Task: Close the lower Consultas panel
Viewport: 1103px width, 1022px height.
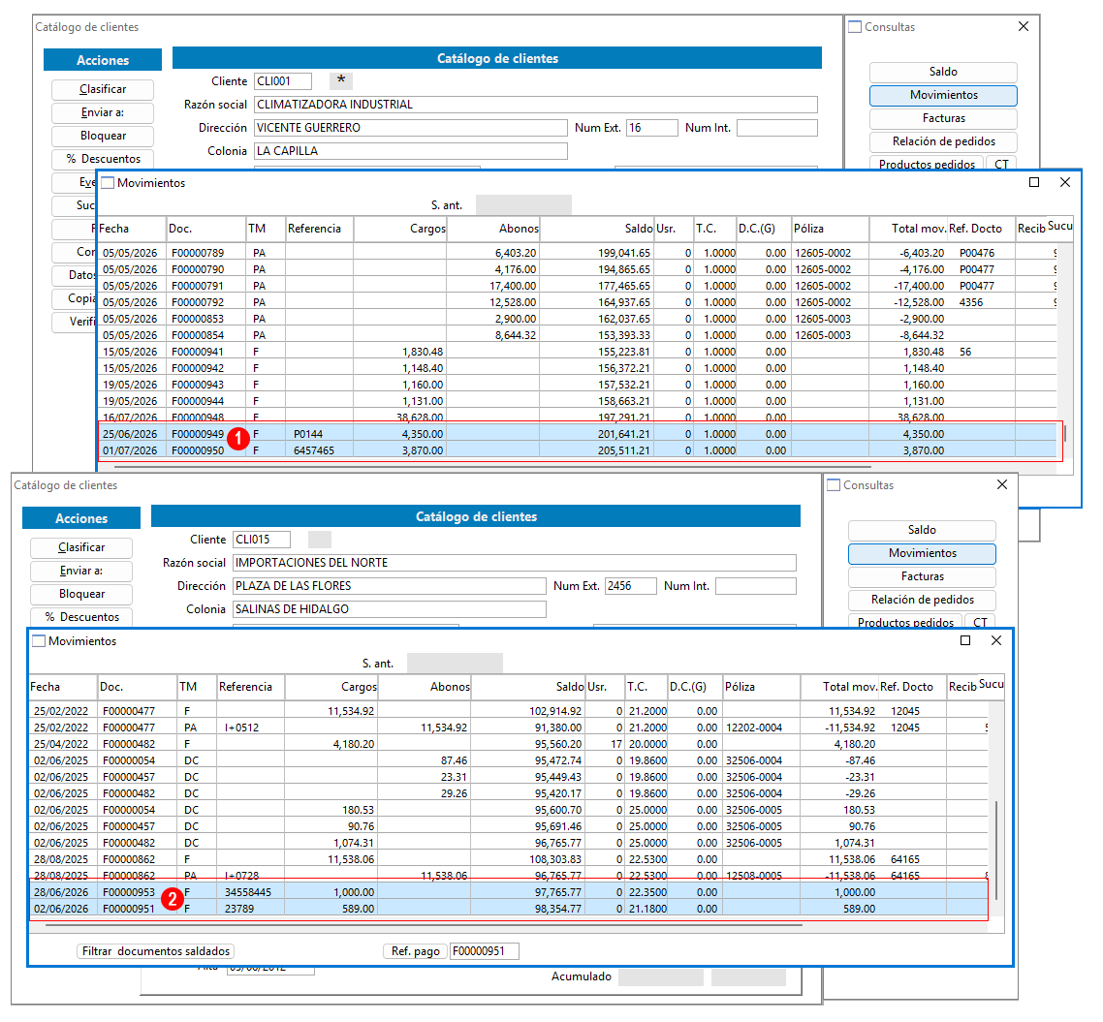Action: 1002,485
